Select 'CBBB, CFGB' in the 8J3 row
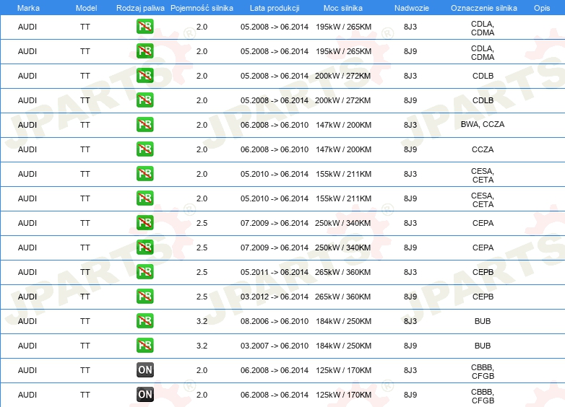This screenshot has height=407, width=565. pyautogui.click(x=483, y=372)
